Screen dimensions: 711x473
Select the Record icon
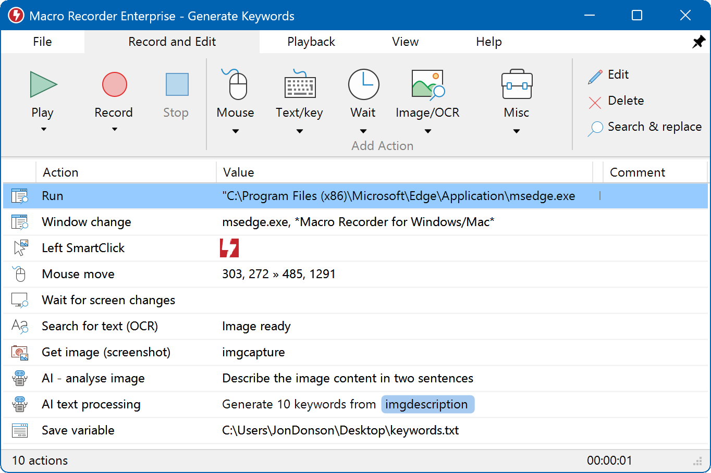coord(114,84)
